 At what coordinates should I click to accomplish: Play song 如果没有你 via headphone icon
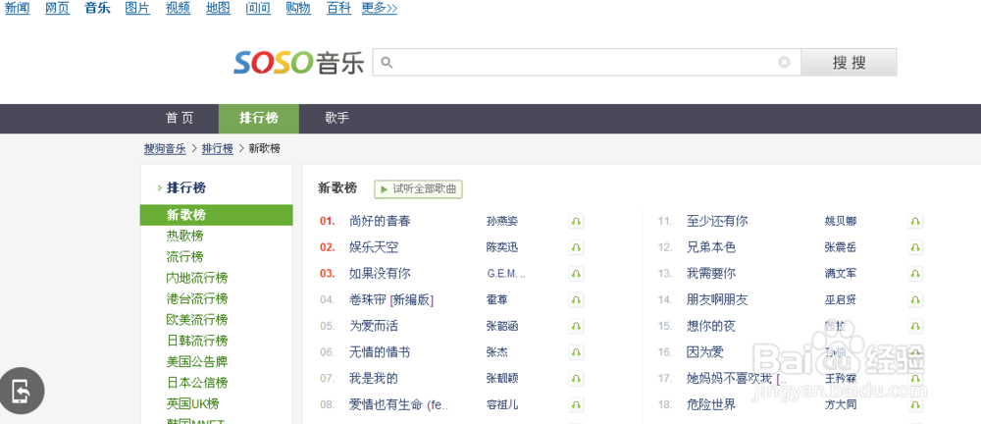click(576, 274)
